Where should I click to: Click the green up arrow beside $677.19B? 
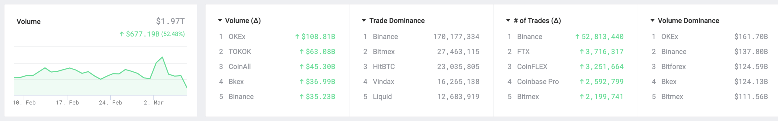point(122,34)
